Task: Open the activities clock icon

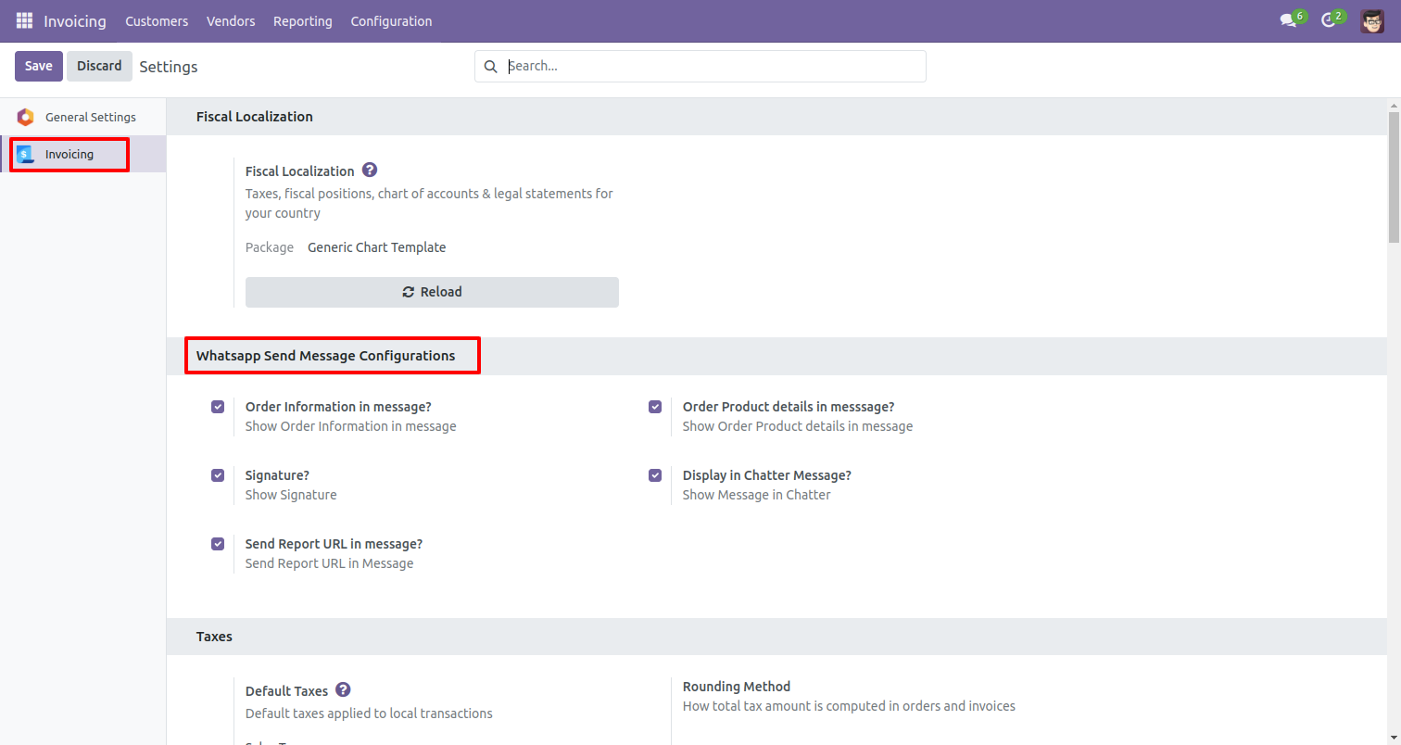Action: (x=1328, y=20)
